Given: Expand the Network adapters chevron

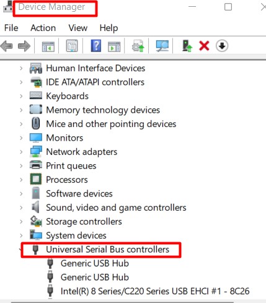Looking at the screenshot, I should pyautogui.click(x=21, y=152).
